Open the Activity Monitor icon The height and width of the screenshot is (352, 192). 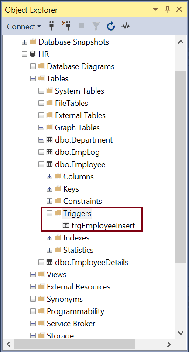point(126,27)
